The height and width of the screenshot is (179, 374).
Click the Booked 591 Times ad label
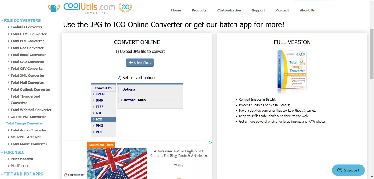(101, 145)
